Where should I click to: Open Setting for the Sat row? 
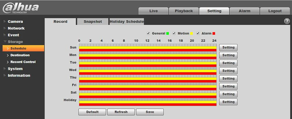228,94
